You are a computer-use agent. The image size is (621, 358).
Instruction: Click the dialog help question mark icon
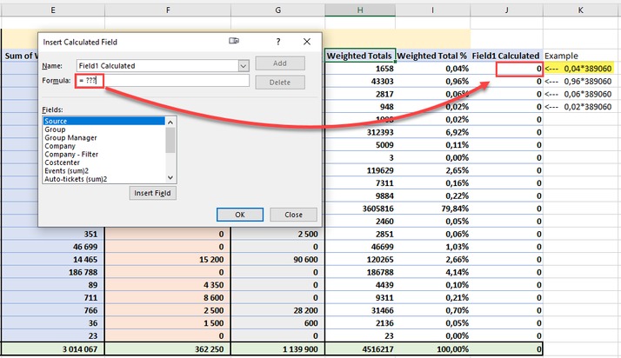pyautogui.click(x=278, y=42)
